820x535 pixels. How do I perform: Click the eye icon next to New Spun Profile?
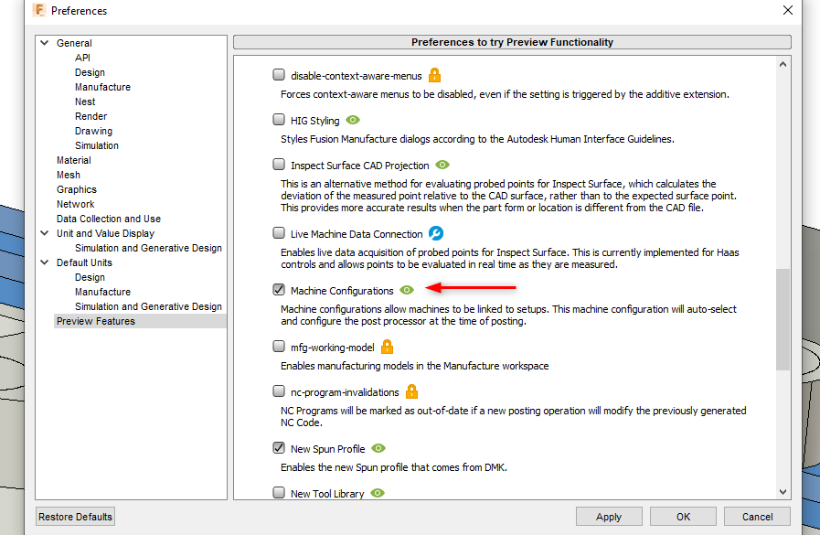tap(378, 447)
